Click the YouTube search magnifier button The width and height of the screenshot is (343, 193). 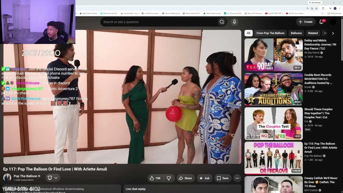(222, 22)
